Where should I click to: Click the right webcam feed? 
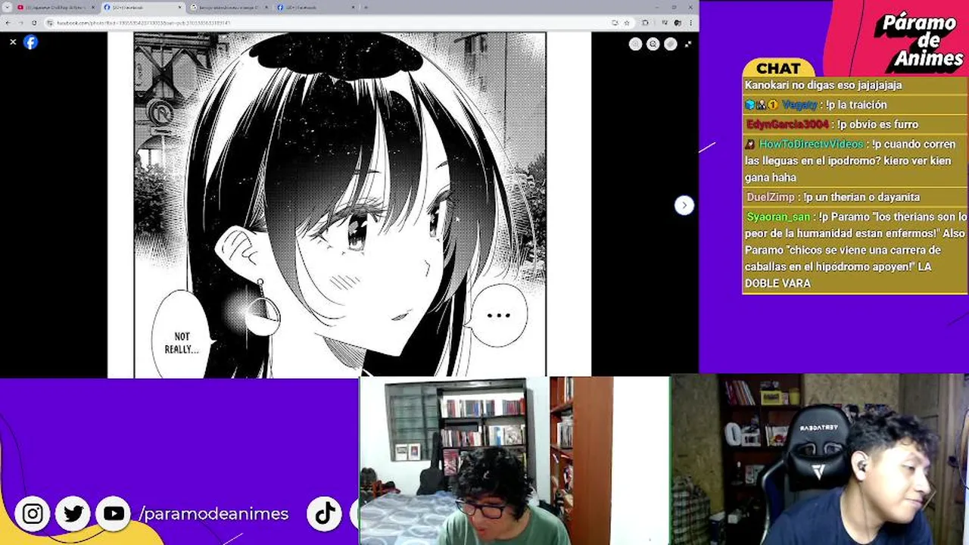click(820, 459)
